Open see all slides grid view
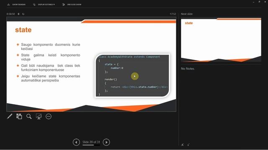This screenshot has height=150, width=268. click(19, 117)
